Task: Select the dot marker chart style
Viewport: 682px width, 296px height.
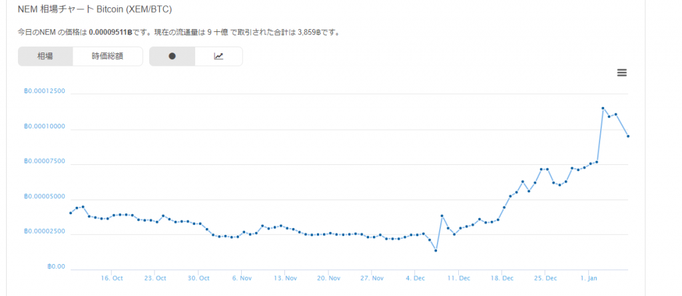Action: [172, 57]
